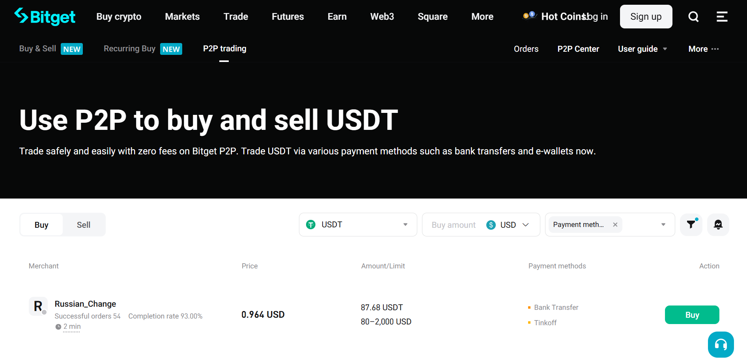Click the Bitget logo

tap(45, 17)
